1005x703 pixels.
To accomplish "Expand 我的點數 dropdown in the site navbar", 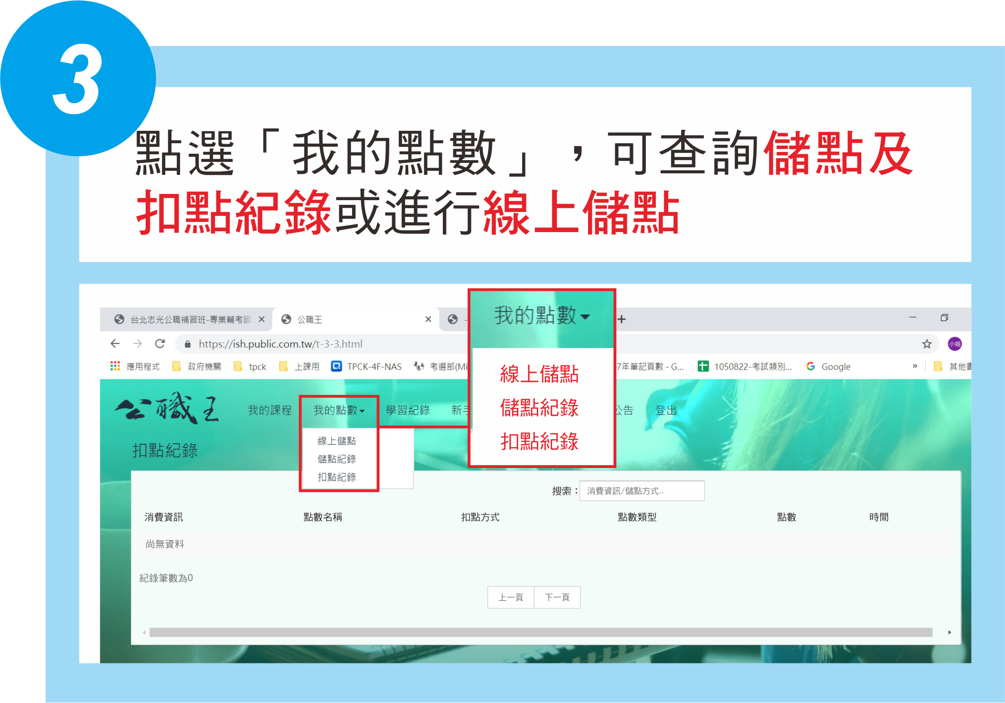I will tap(339, 410).
